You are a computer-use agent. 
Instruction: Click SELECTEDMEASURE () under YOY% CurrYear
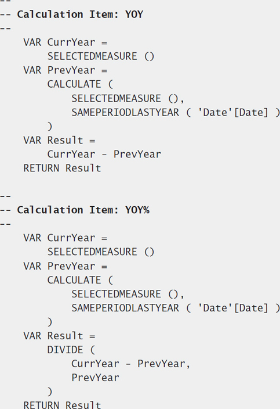click(x=101, y=252)
